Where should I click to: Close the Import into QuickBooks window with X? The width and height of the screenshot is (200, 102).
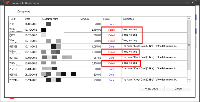(193, 2)
